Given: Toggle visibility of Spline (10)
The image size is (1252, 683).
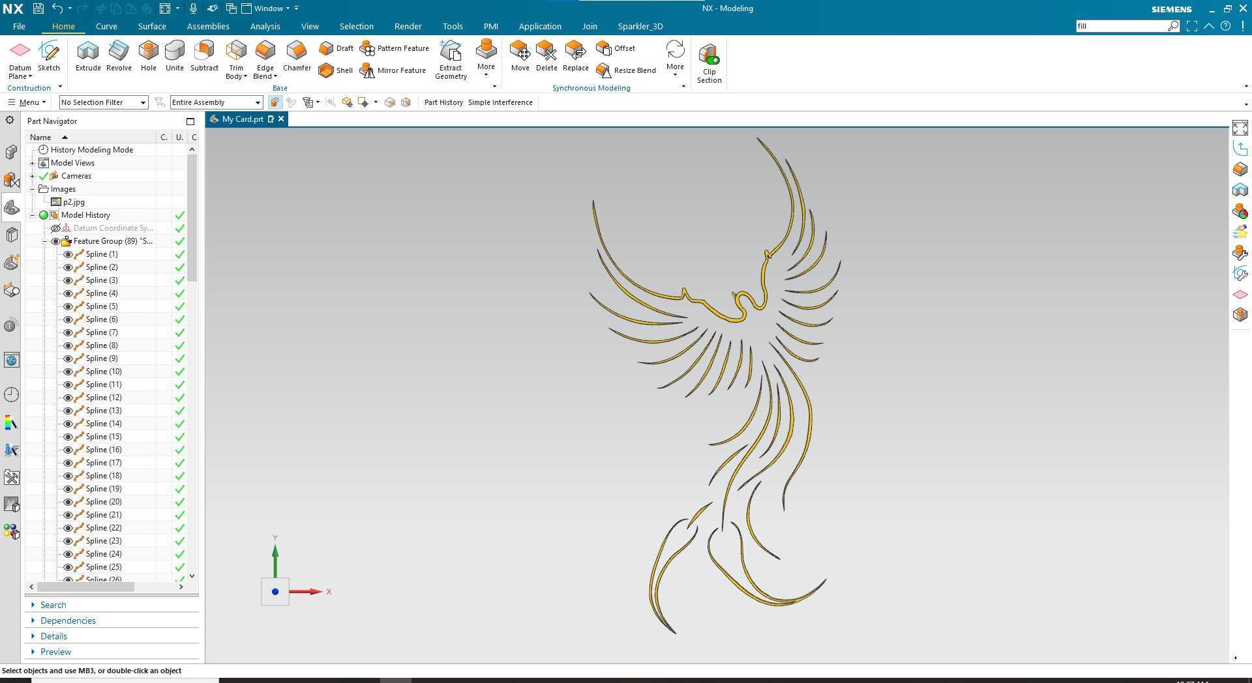Looking at the screenshot, I should (x=68, y=371).
